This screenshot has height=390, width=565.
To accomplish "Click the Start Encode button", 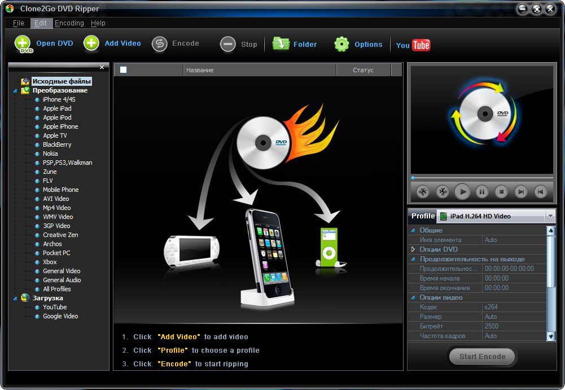I will click(483, 357).
